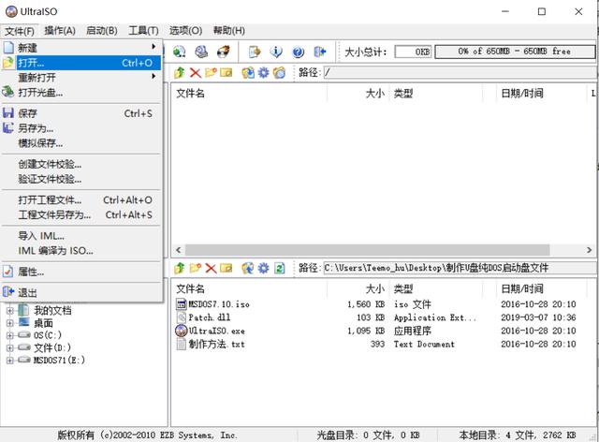Image resolution: width=599 pixels, height=442 pixels.
Task: Choose 打开... in the file menu
Action: click(81, 63)
